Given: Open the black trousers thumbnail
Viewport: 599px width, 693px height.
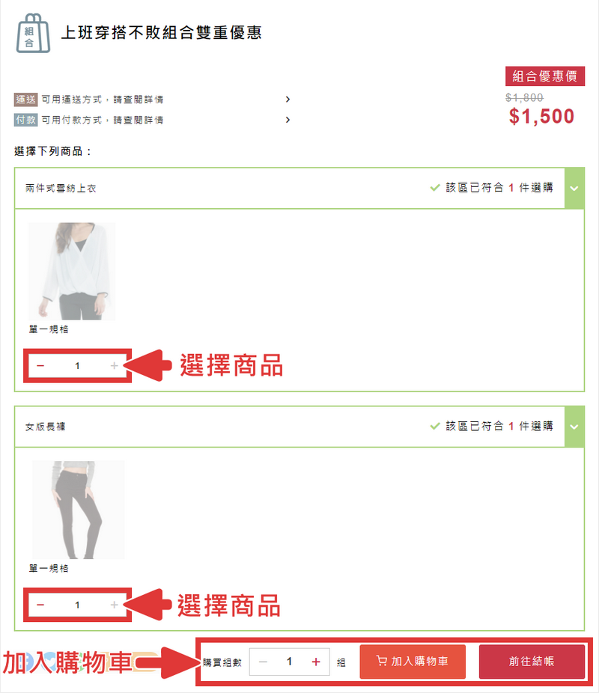Looking at the screenshot, I should tap(79, 510).
